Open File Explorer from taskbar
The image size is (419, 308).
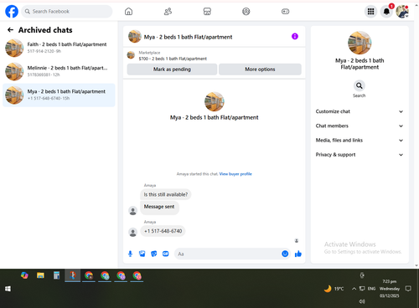click(40, 275)
